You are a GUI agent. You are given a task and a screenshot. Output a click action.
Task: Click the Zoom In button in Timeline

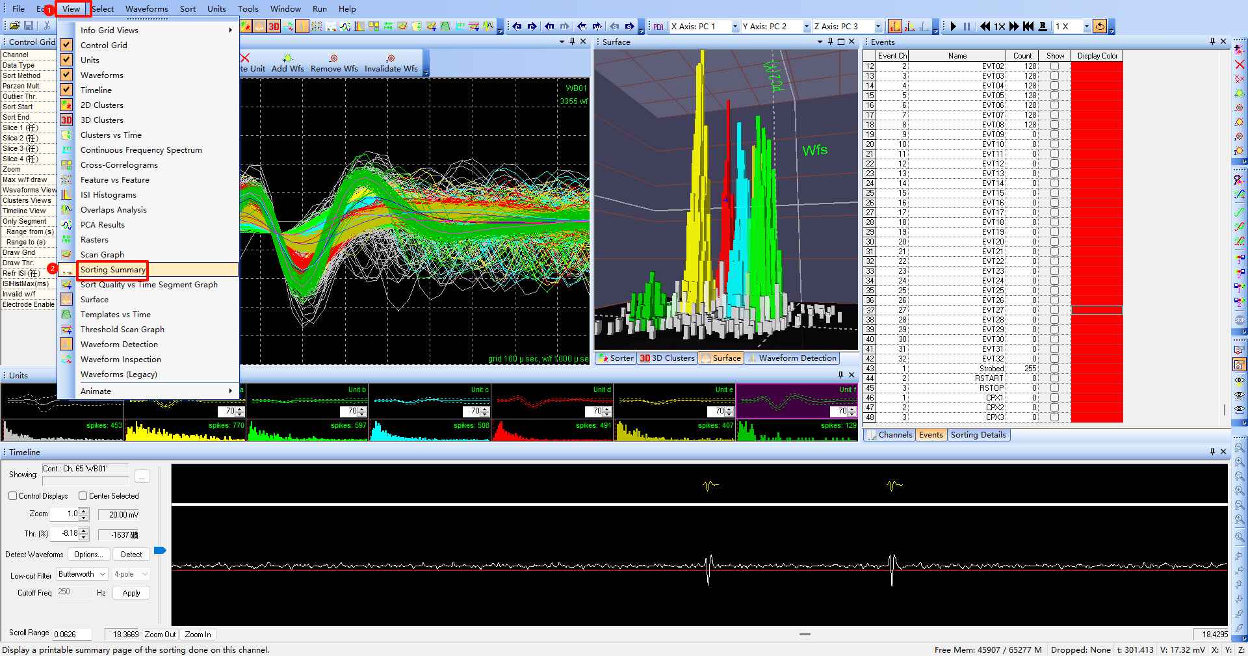tap(198, 635)
